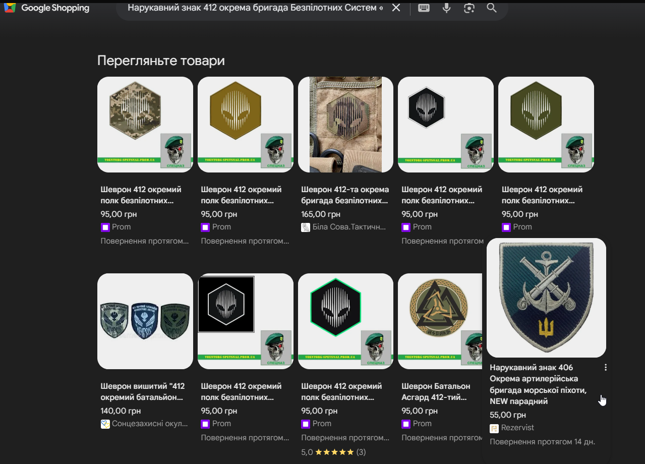The height and width of the screenshot is (464, 645).
Task: Click Повернення протягом 14 дн. text
Action: click(x=543, y=442)
